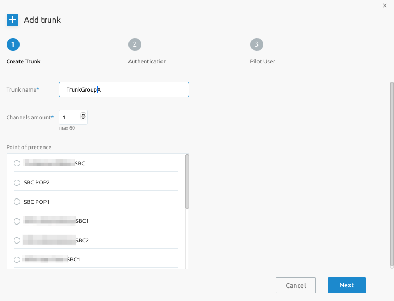Click the SBC POP1 label text
This screenshot has width=394, height=301.
[x=36, y=202]
